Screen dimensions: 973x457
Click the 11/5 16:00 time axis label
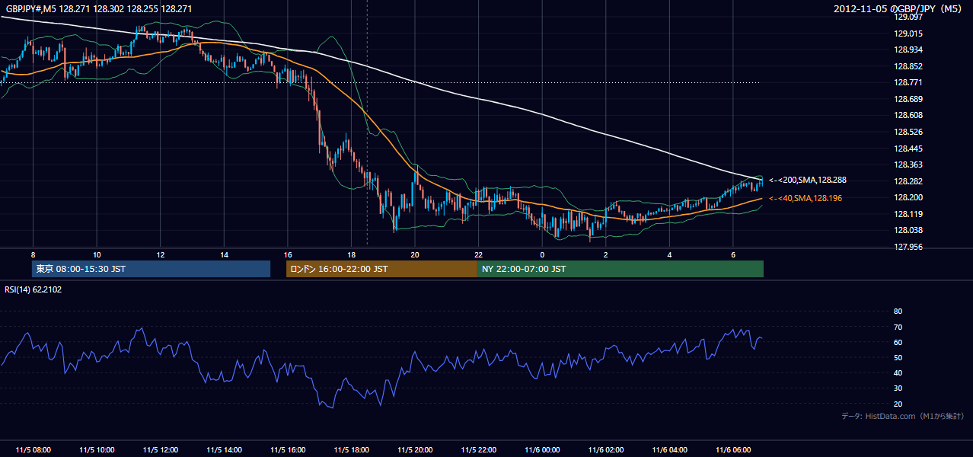pyautogui.click(x=287, y=450)
